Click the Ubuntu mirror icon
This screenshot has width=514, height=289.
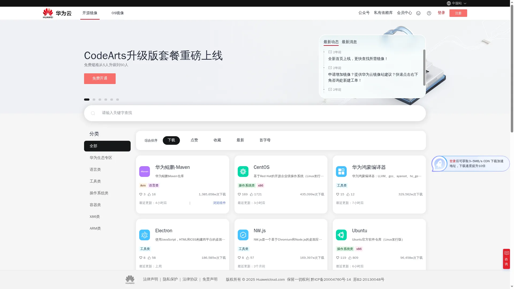[341, 235]
